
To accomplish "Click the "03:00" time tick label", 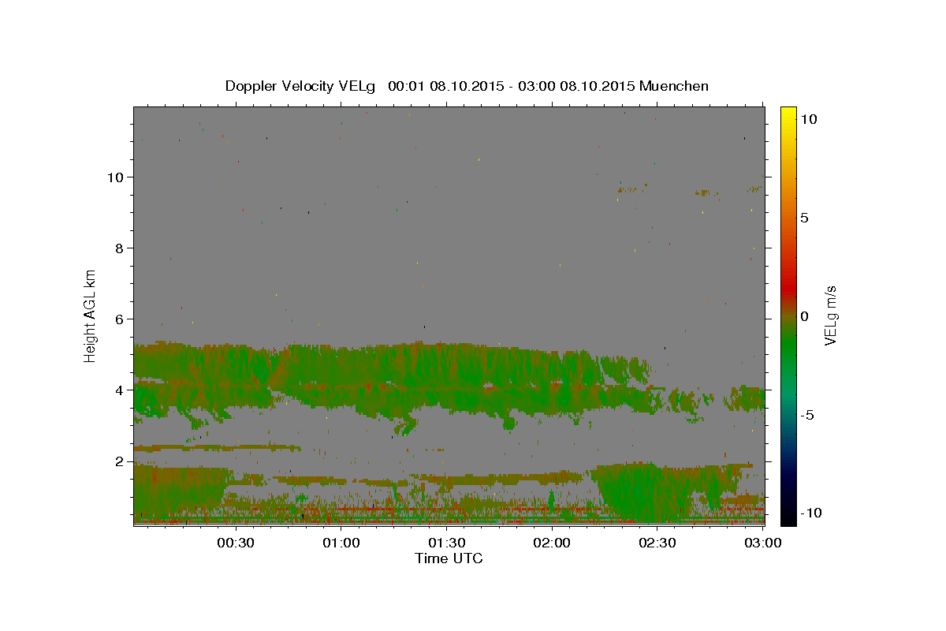I will point(763,543).
